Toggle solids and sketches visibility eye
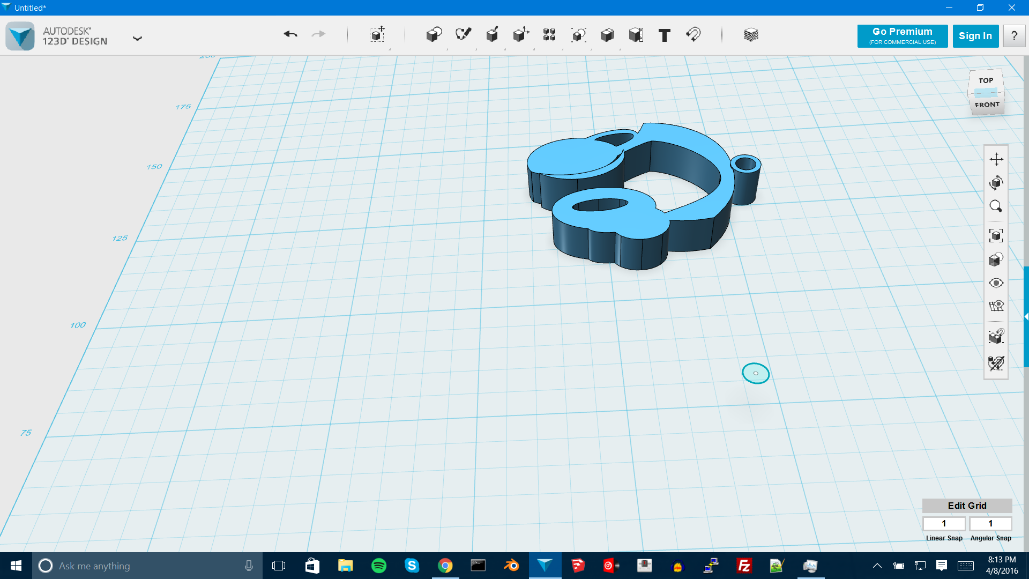Screen dimensions: 1029x579 coord(996,283)
